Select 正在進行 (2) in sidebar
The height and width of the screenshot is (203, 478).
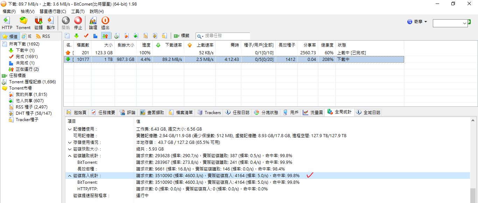pos(23,69)
